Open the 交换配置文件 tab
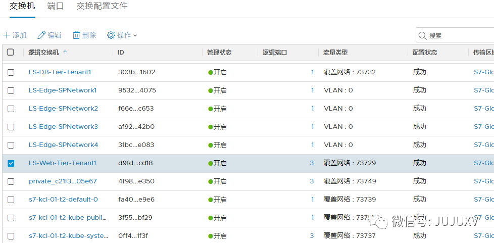The height and width of the screenshot is (243, 494). tap(102, 6)
